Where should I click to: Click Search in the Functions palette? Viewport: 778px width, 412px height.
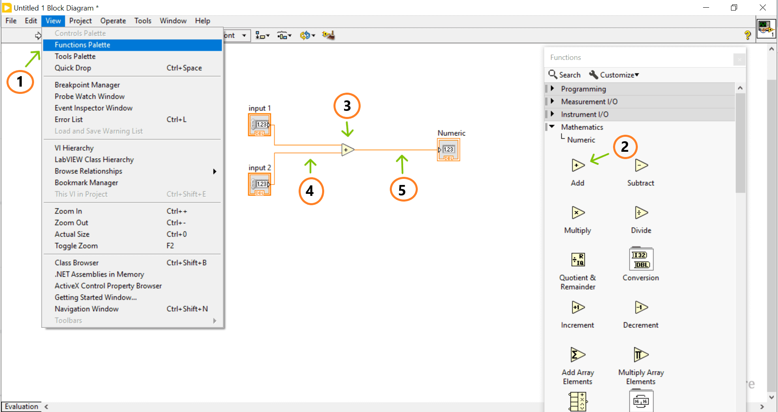click(x=565, y=75)
